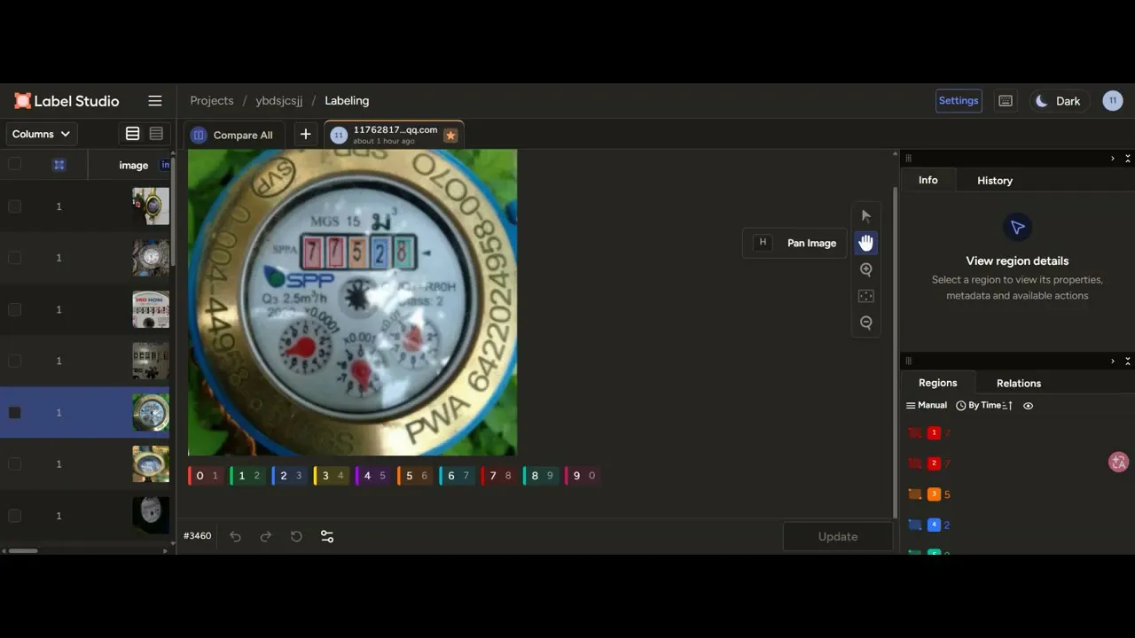Open the last visible dark task thumbnail
1135x638 pixels.
click(x=151, y=516)
